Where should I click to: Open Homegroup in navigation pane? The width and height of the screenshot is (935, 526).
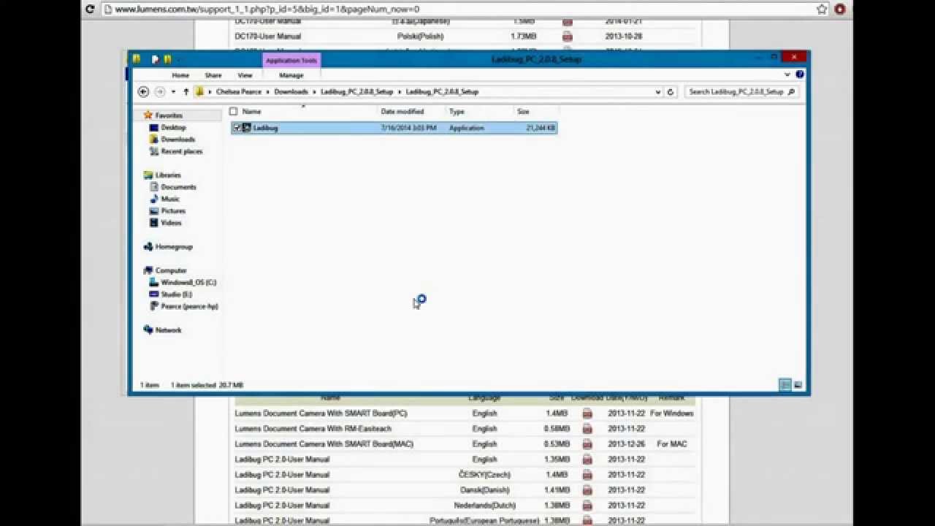pyautogui.click(x=173, y=247)
